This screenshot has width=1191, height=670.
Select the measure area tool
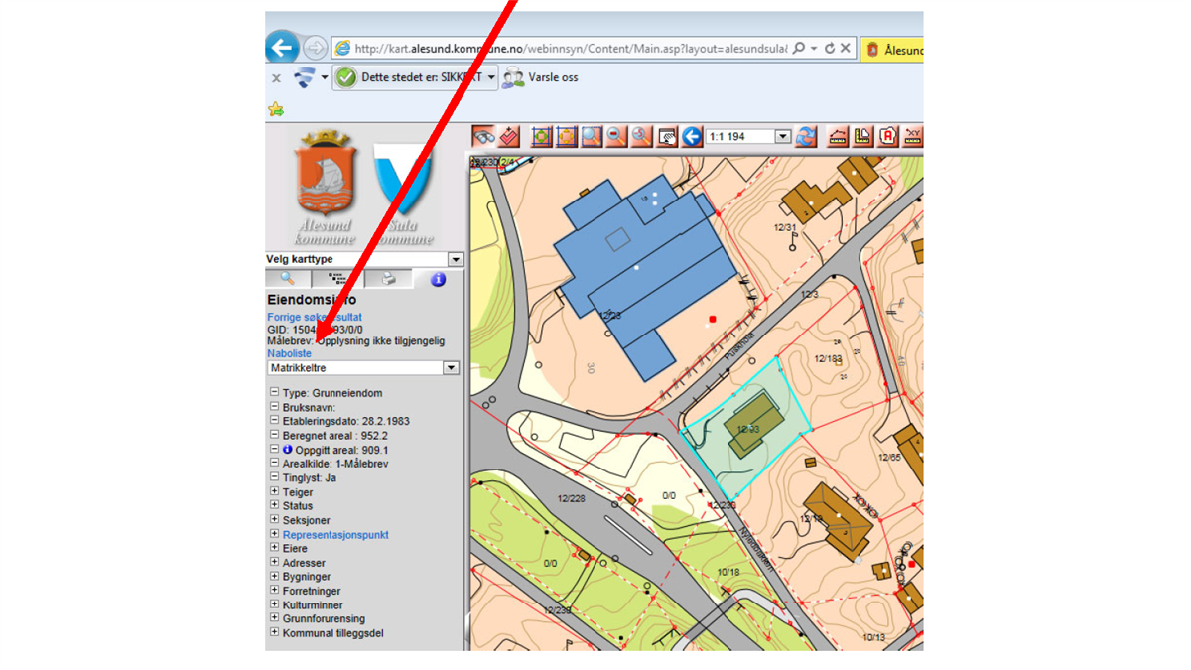pyautogui.click(x=862, y=136)
